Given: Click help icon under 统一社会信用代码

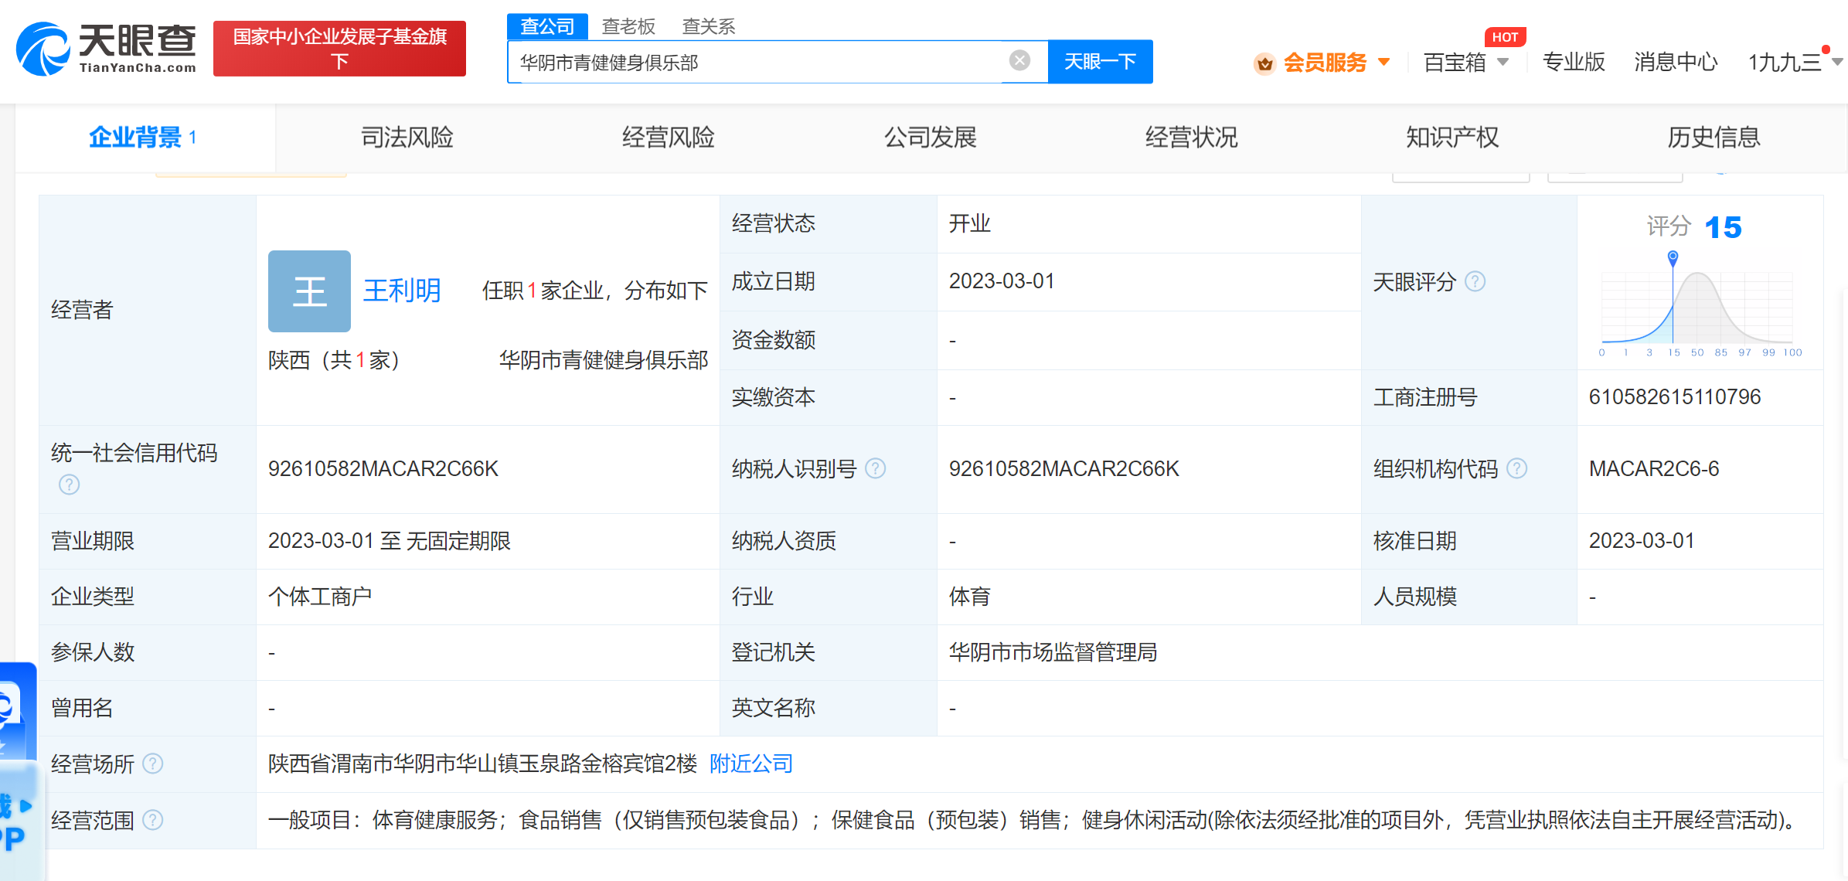Looking at the screenshot, I should click(x=69, y=485).
